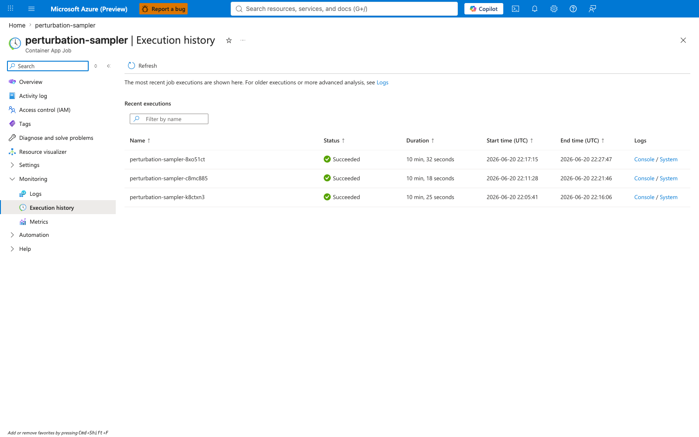The width and height of the screenshot is (699, 437).
Task: Open notifications bell
Action: 535,9
